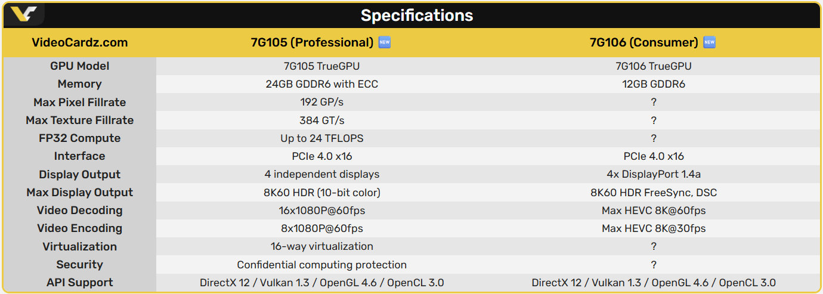Select the API Support row label
The height and width of the screenshot is (294, 823).
(x=79, y=283)
